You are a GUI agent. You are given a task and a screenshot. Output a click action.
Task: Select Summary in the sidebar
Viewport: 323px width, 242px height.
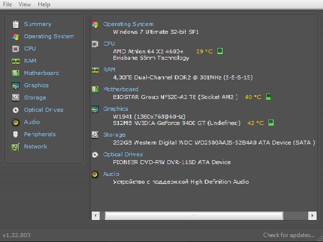click(38, 24)
